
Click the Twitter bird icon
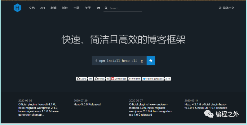[144, 79]
